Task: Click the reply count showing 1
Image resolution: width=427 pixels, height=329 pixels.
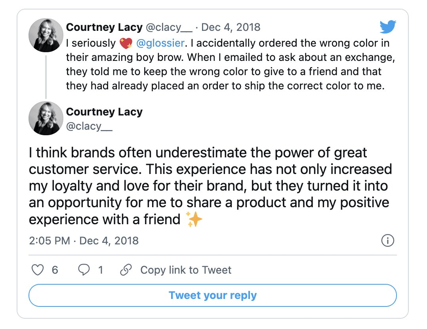Action: click(x=101, y=270)
